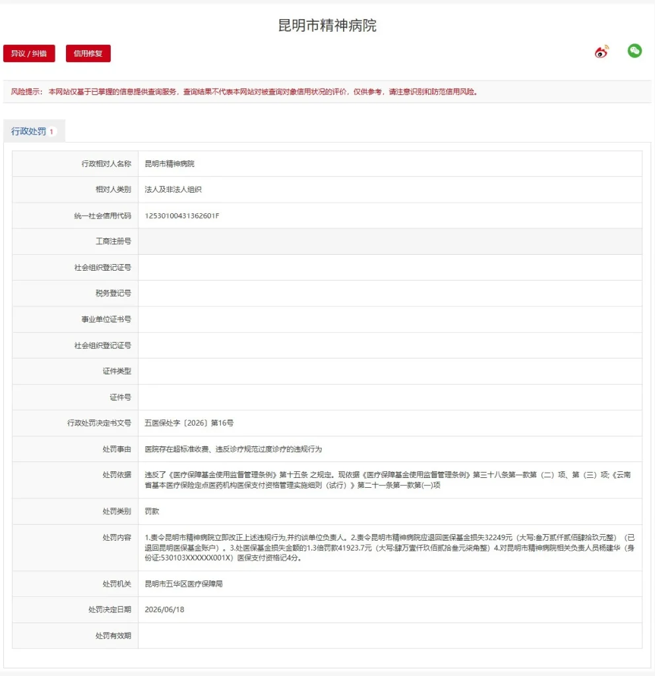Click the empty 处罚有效期 cell
The width and height of the screenshot is (655, 676).
(390, 636)
